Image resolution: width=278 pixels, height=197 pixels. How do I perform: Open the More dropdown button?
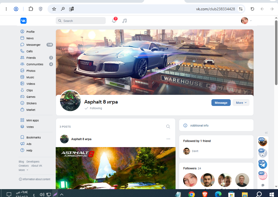241,103
